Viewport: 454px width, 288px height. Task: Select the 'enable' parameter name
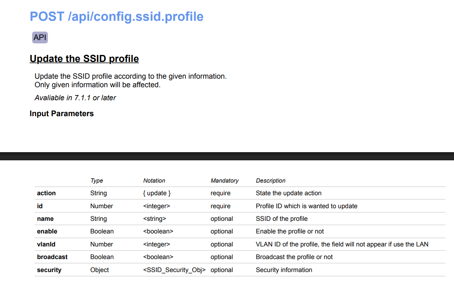47,231
